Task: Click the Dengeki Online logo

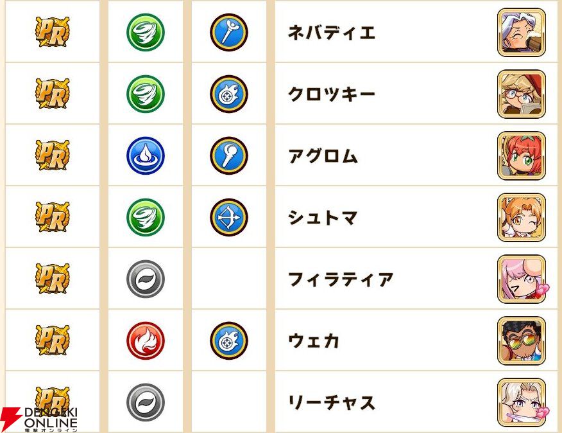Action: click(40, 418)
